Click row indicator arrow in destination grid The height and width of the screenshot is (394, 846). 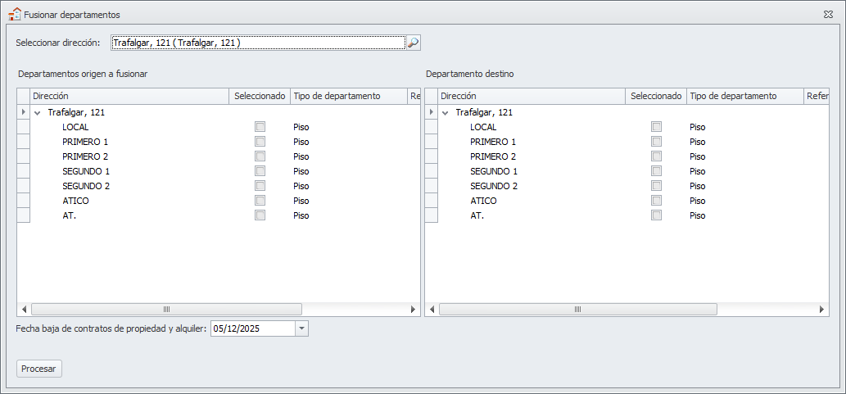(x=431, y=112)
